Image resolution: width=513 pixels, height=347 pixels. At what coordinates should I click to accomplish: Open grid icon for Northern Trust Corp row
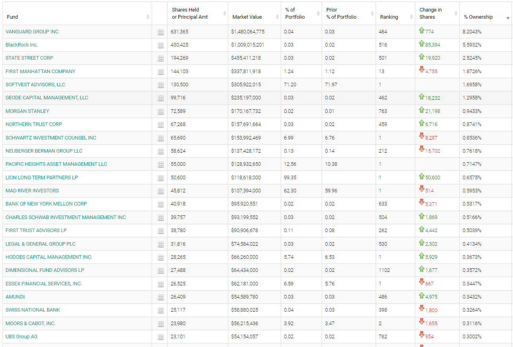pyautogui.click(x=161, y=125)
